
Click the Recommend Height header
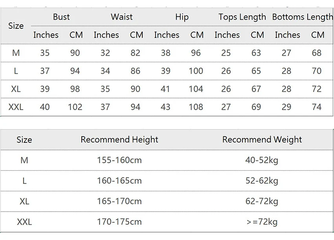pyautogui.click(x=119, y=140)
